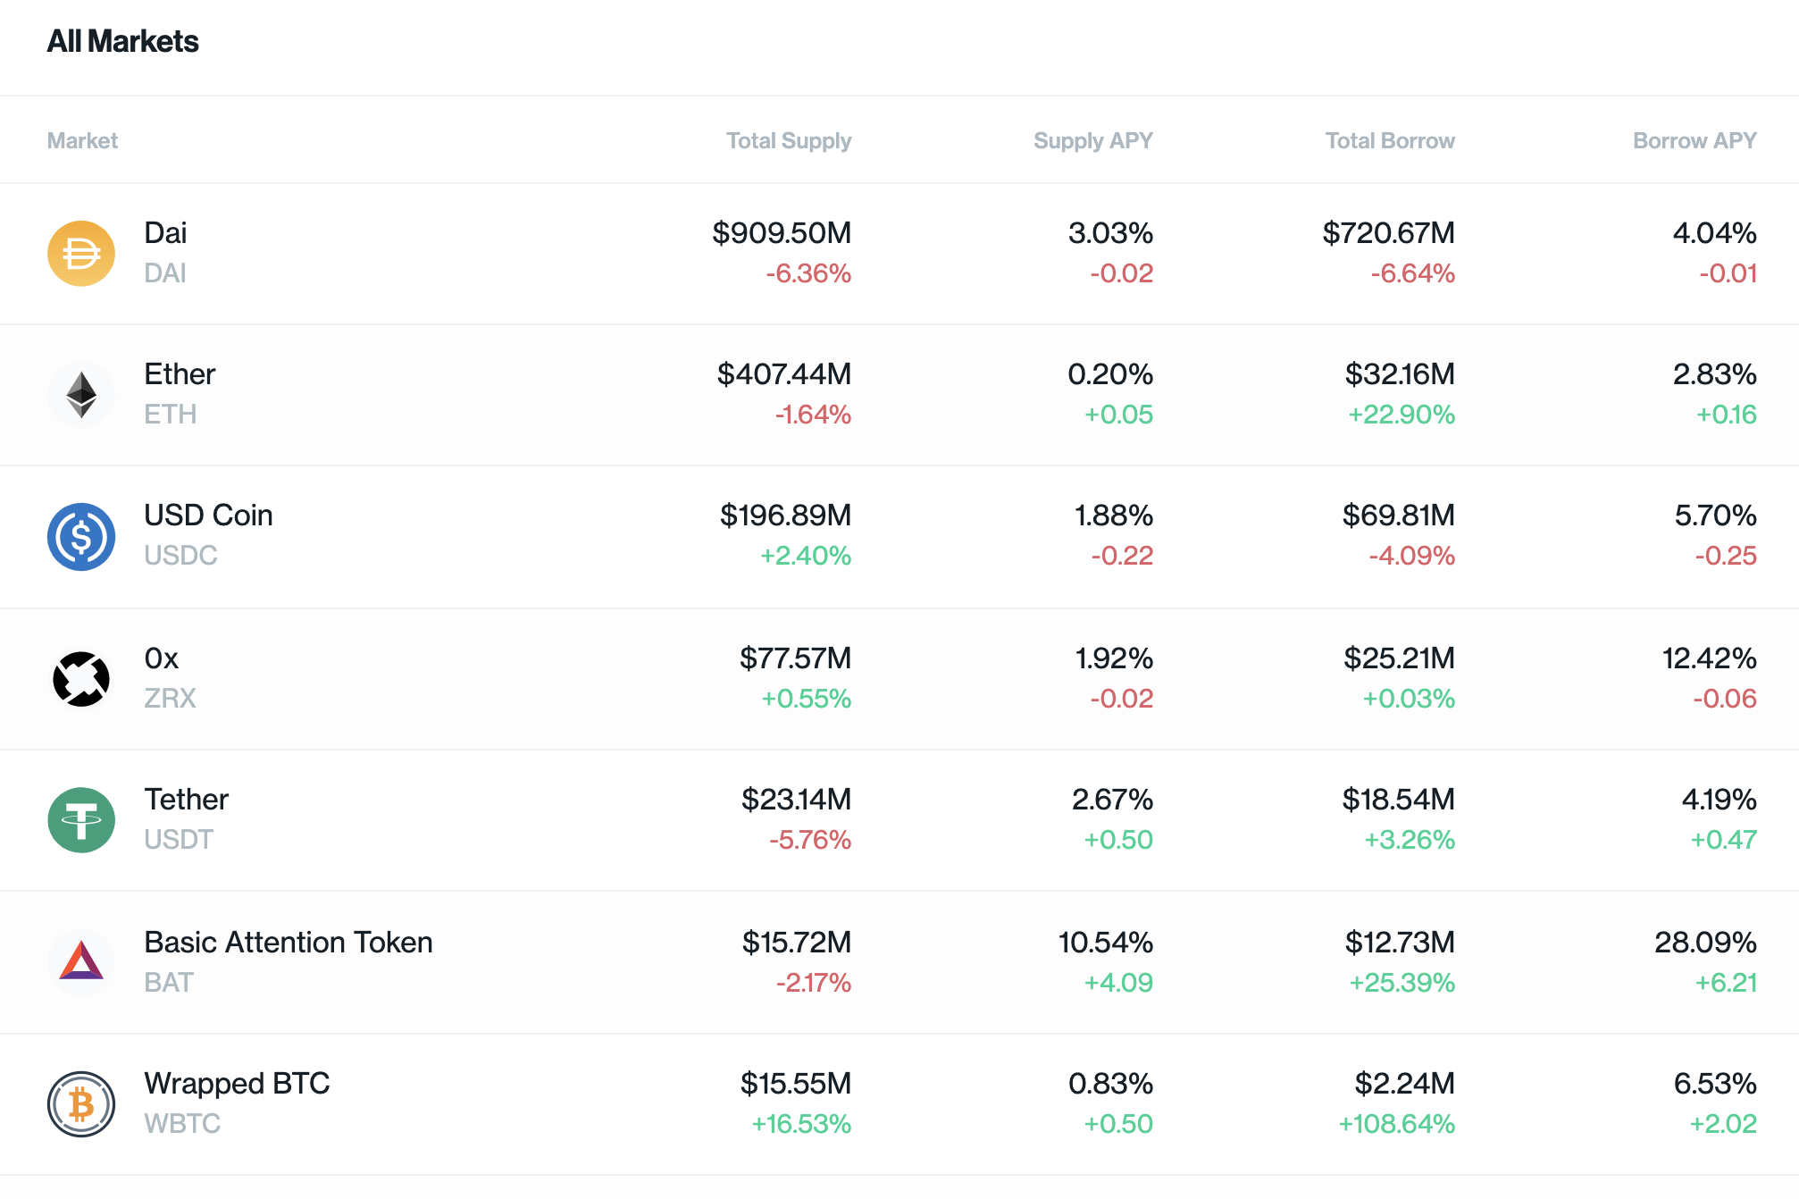Click USD Coin total borrow $69.81M
Screen dimensions: 1799x1199
click(x=1399, y=516)
